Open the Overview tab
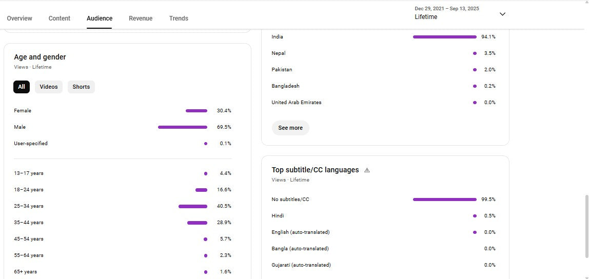589x279 pixels. pos(19,18)
